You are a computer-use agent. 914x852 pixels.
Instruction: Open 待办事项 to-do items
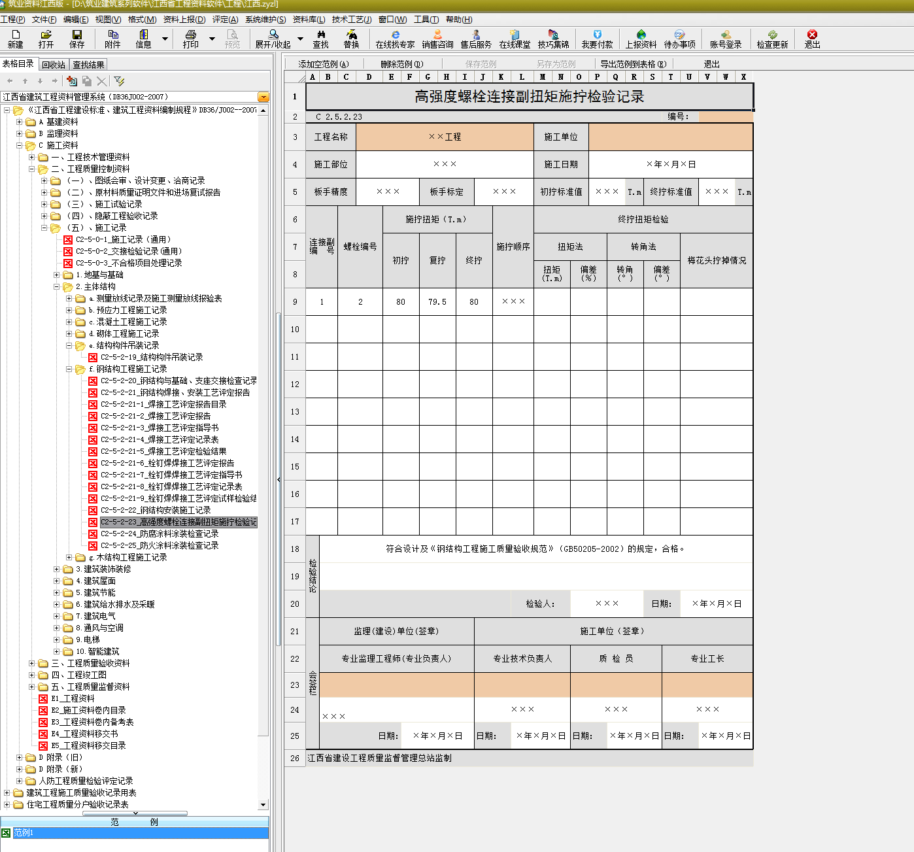(679, 39)
